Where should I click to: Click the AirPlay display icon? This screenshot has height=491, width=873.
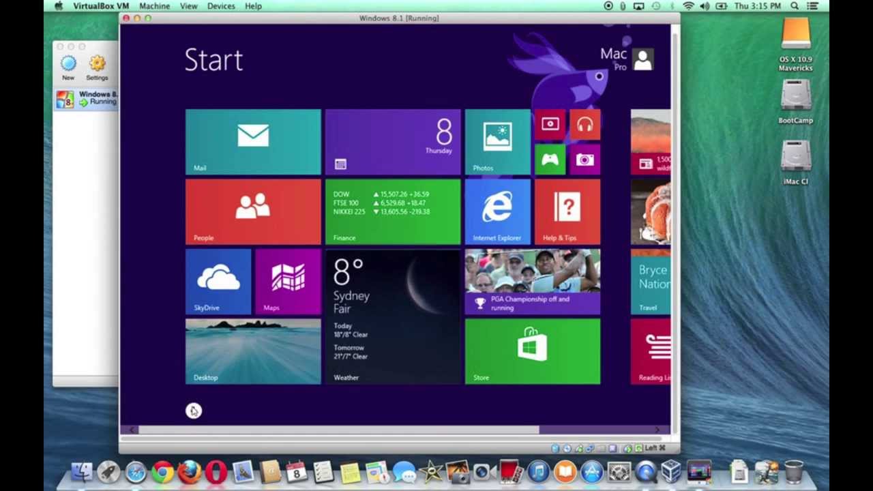639,6
